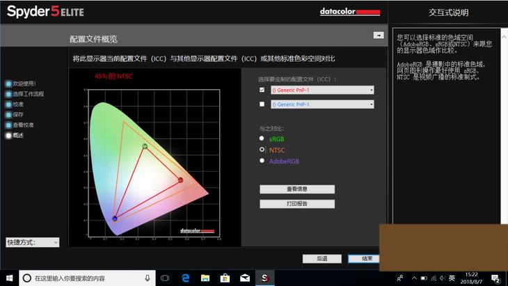Click the 查看校准 step icon
This screenshot has width=508, height=286.
[x=9, y=125]
